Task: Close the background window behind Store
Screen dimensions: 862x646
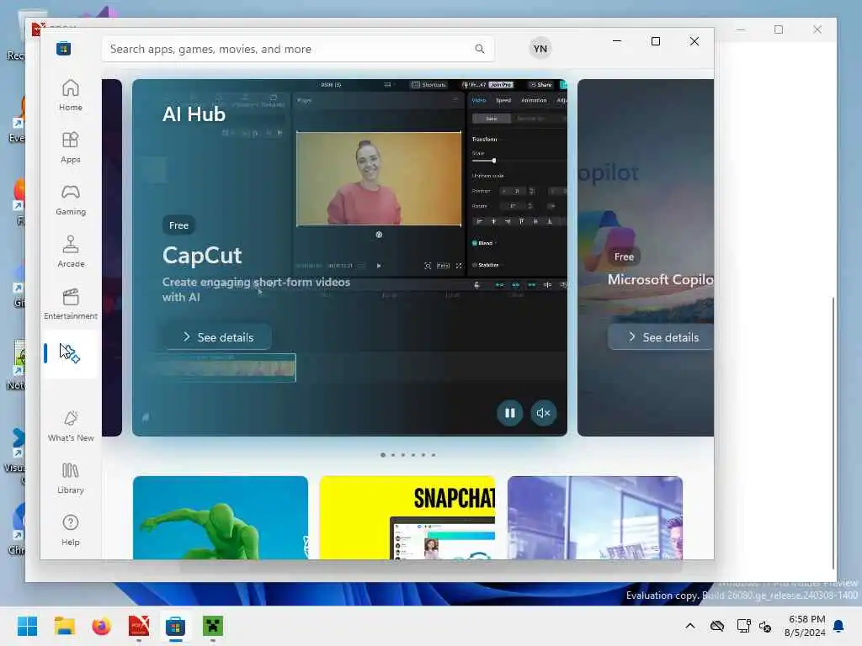Action: pyautogui.click(x=817, y=29)
